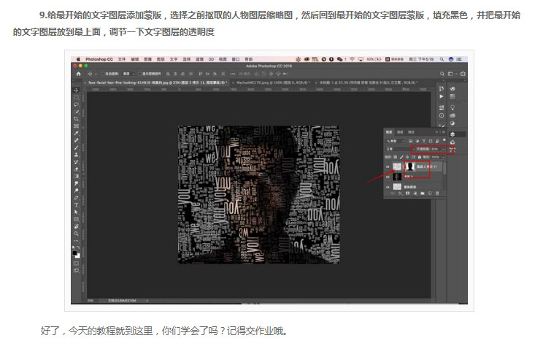The image size is (543, 338).
Task: Open the Auto-Select target dropdown
Action: [x=129, y=74]
